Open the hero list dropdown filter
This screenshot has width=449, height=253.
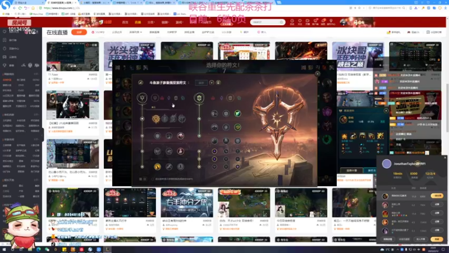pos(135,32)
